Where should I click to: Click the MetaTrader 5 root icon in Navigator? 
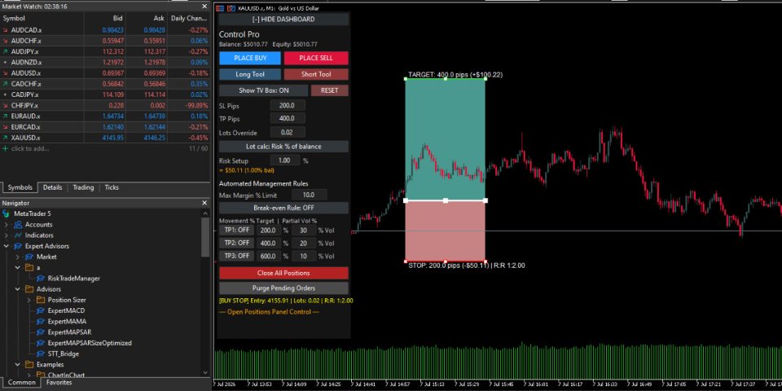click(x=6, y=214)
